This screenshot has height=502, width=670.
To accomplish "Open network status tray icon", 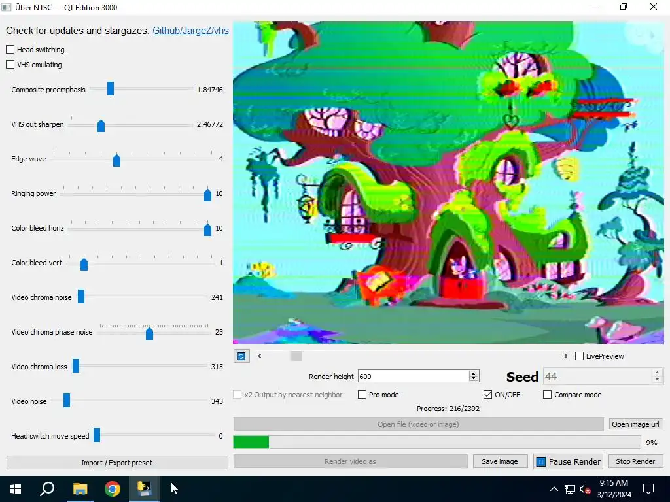I will [570, 489].
